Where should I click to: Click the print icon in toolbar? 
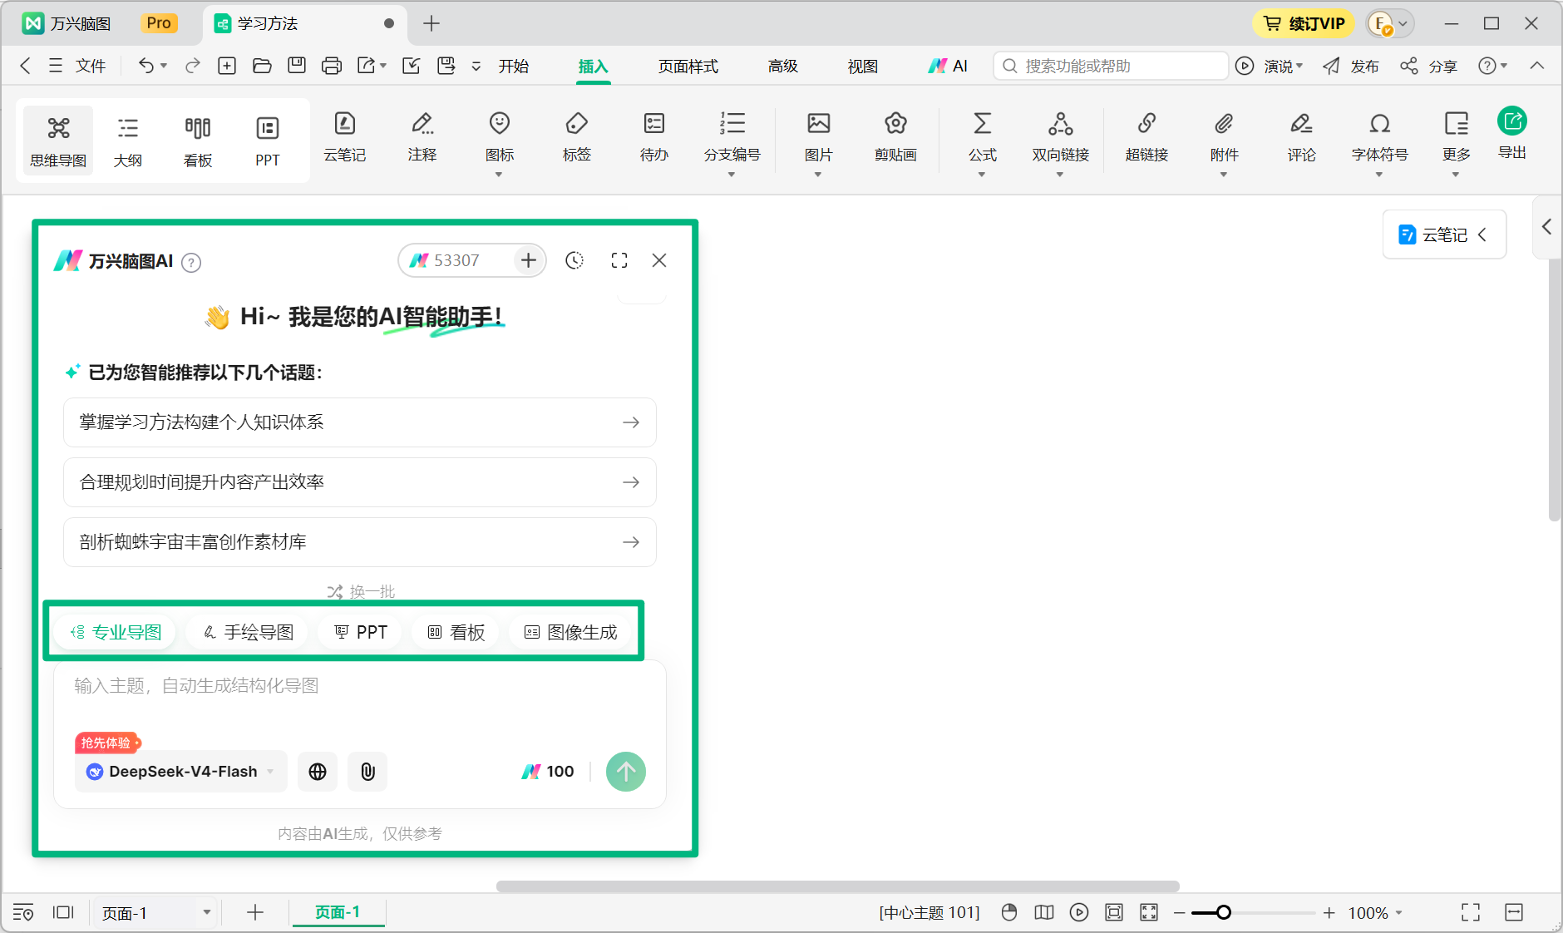(331, 66)
